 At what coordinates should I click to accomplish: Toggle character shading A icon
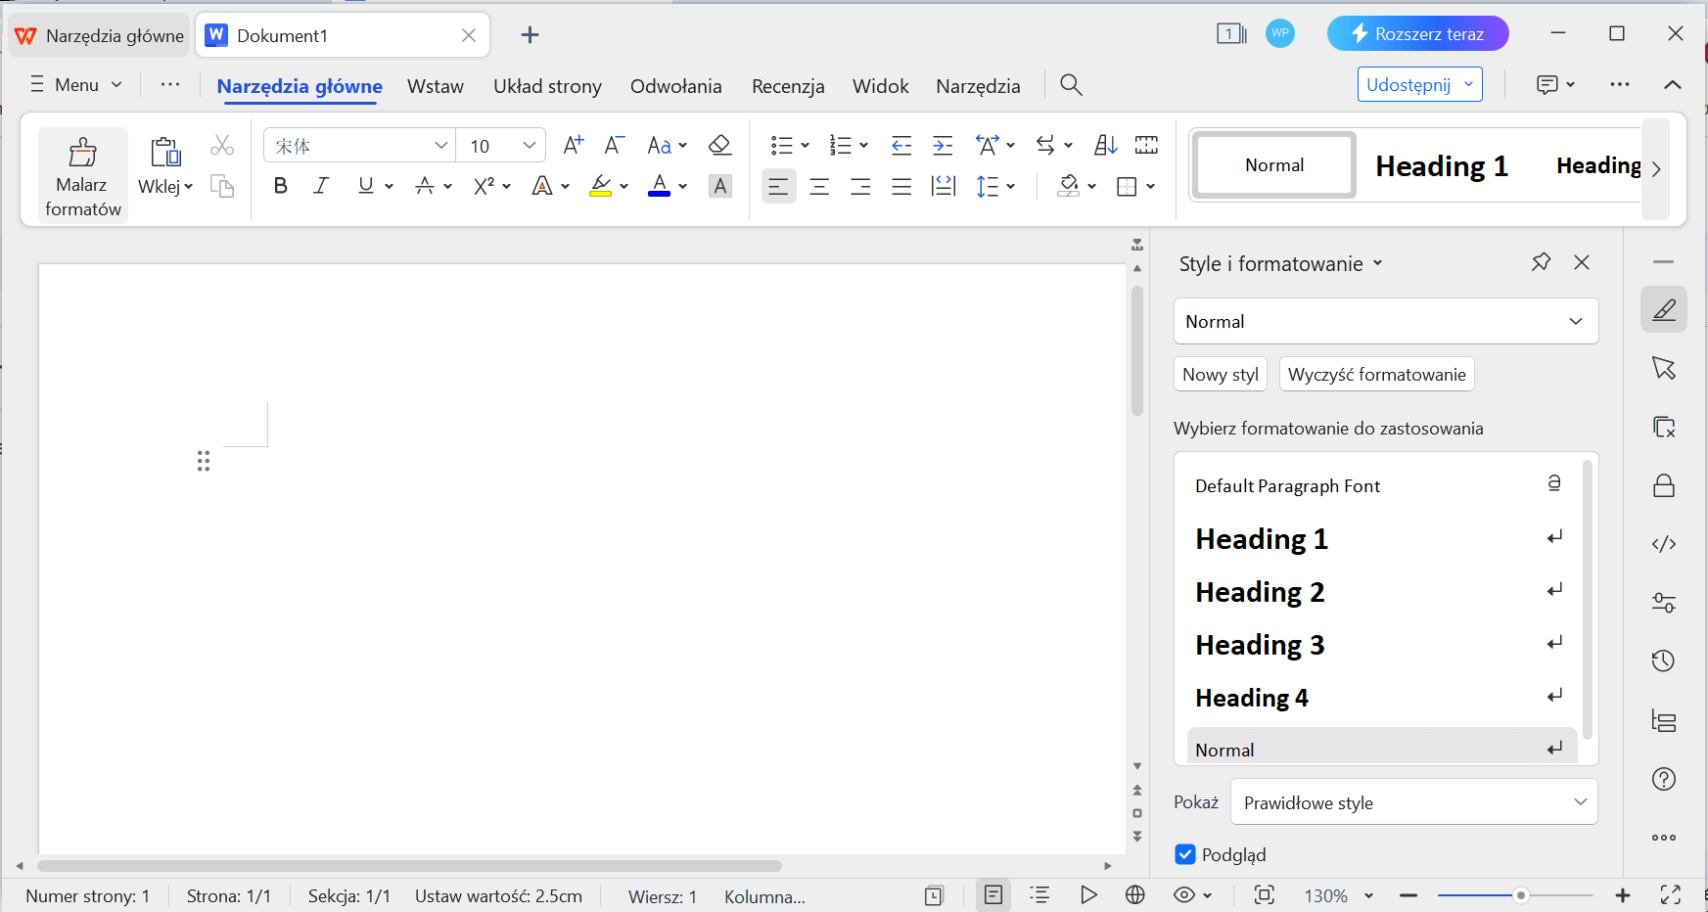[720, 186]
